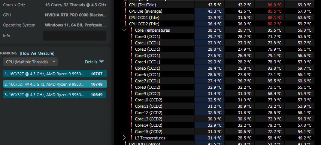Click thermometer icon beside Core4 (CCD1)
The width and height of the screenshot is (321, 145).
[x=131, y=62]
